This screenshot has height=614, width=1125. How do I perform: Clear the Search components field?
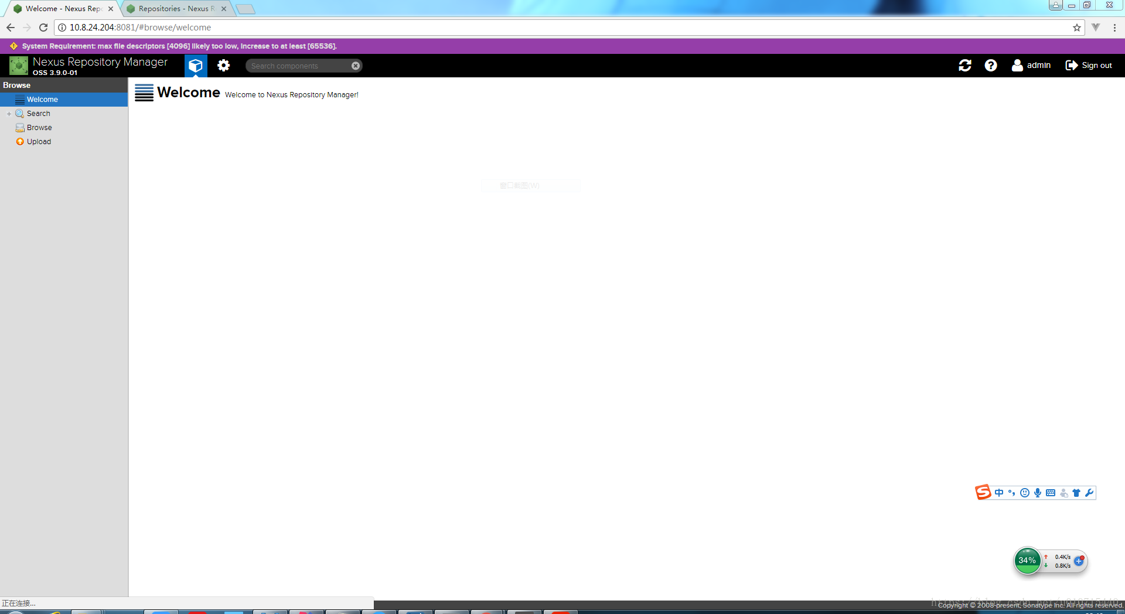[x=356, y=66]
